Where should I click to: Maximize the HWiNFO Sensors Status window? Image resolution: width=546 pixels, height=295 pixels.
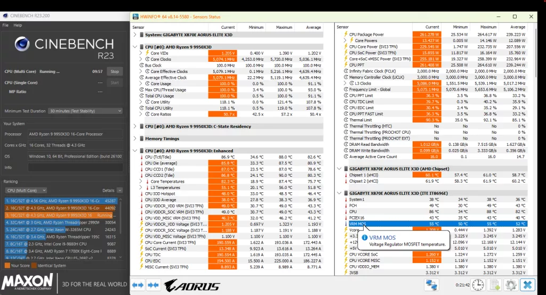point(515,17)
